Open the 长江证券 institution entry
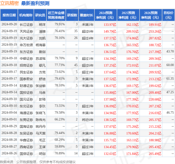This screenshot has width=175, height=164. (x=26, y=24)
